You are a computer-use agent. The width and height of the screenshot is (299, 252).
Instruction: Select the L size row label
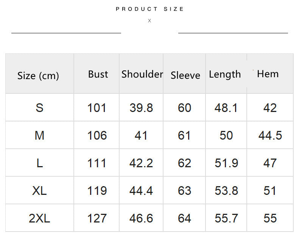coord(39,163)
